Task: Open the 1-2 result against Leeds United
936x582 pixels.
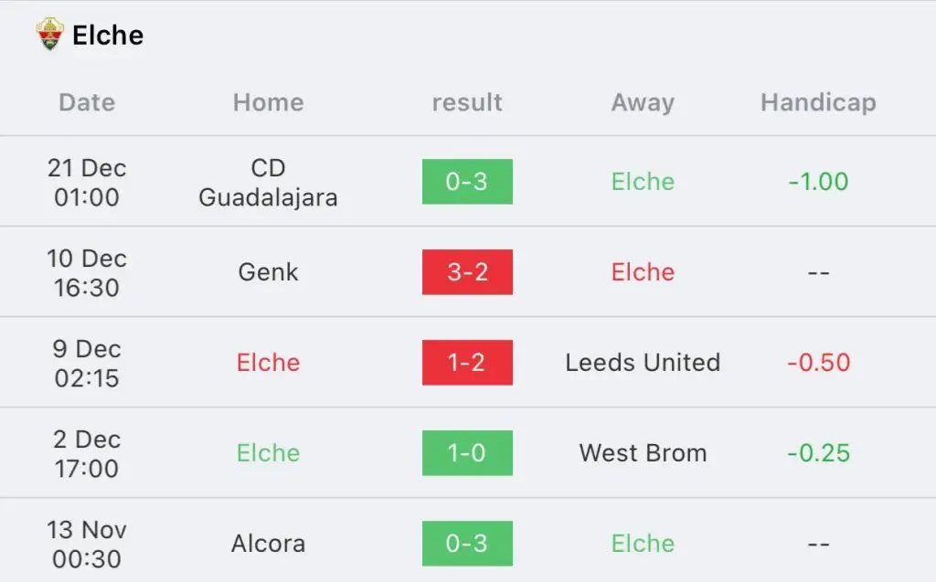Action: pos(467,363)
